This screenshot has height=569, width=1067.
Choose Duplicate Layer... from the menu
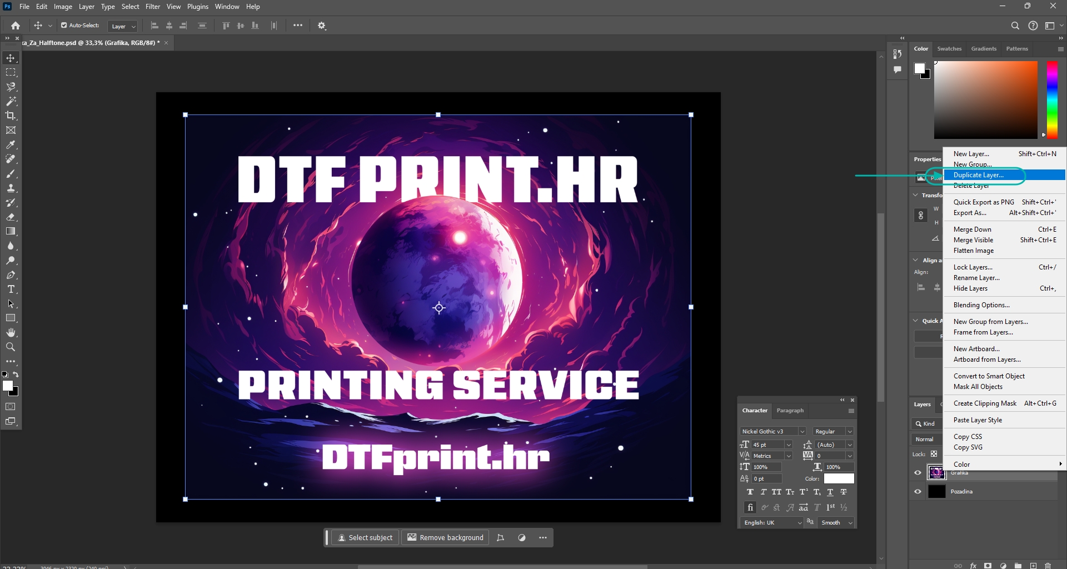click(1005, 175)
